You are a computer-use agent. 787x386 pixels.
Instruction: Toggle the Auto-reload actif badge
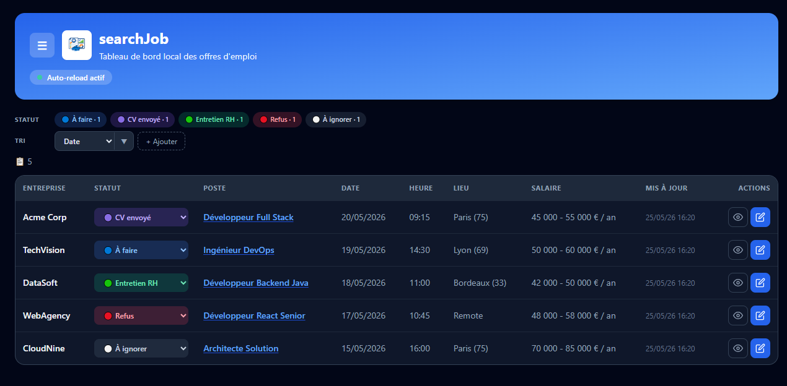[x=71, y=78]
